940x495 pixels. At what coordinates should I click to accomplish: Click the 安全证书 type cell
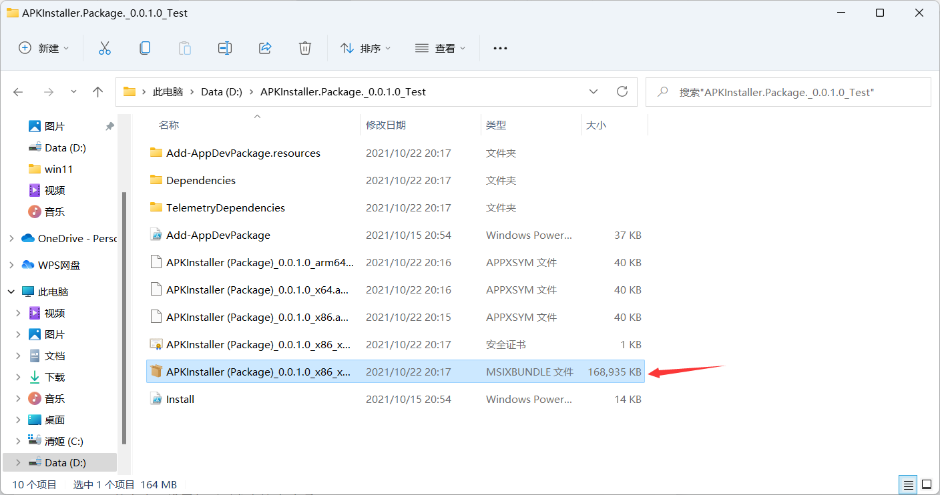coord(505,344)
